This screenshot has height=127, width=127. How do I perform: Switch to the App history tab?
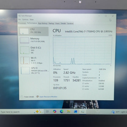pos(43,24)
